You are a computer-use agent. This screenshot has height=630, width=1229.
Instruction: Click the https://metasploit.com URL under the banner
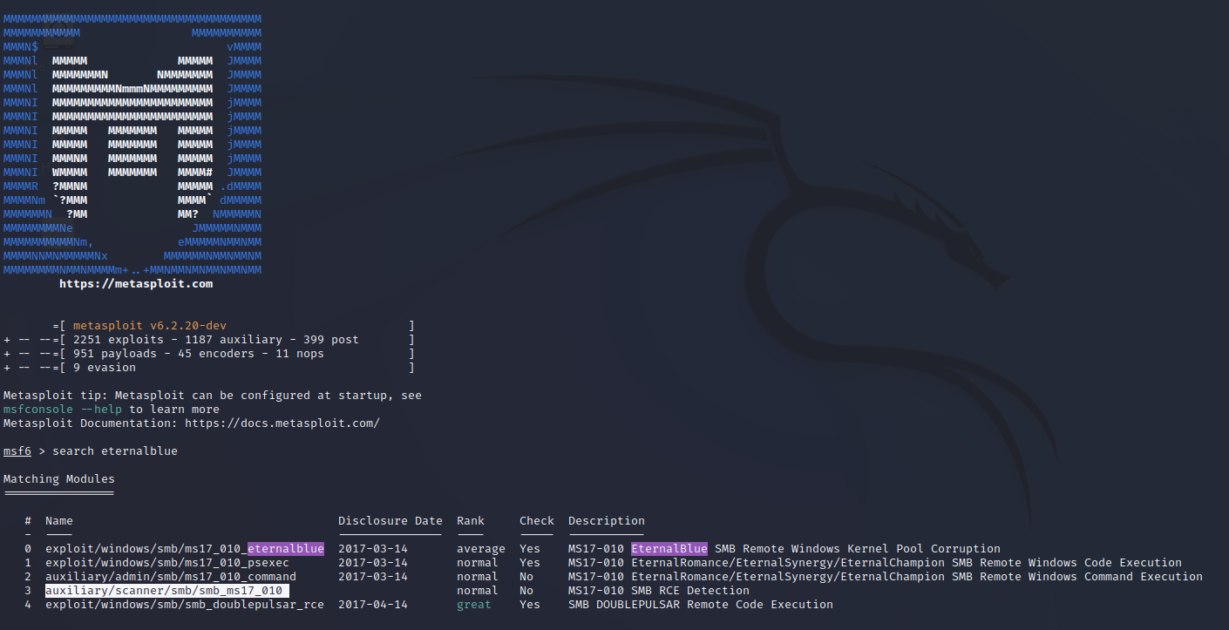(136, 283)
